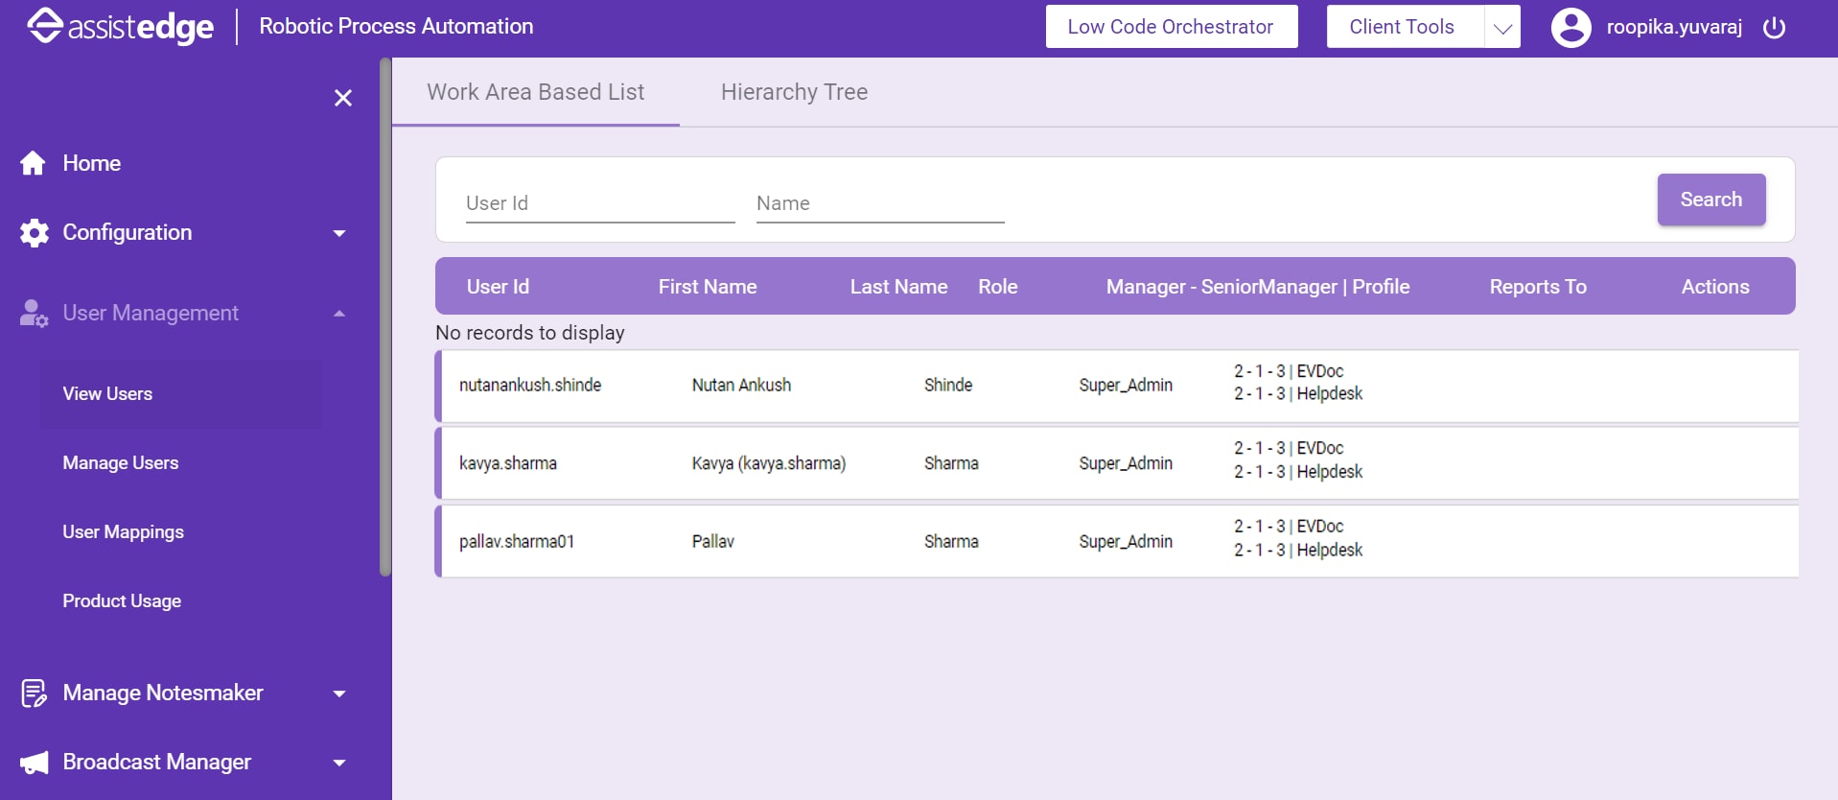Click the user profile avatar icon
Image resolution: width=1838 pixels, height=800 pixels.
pyautogui.click(x=1570, y=27)
